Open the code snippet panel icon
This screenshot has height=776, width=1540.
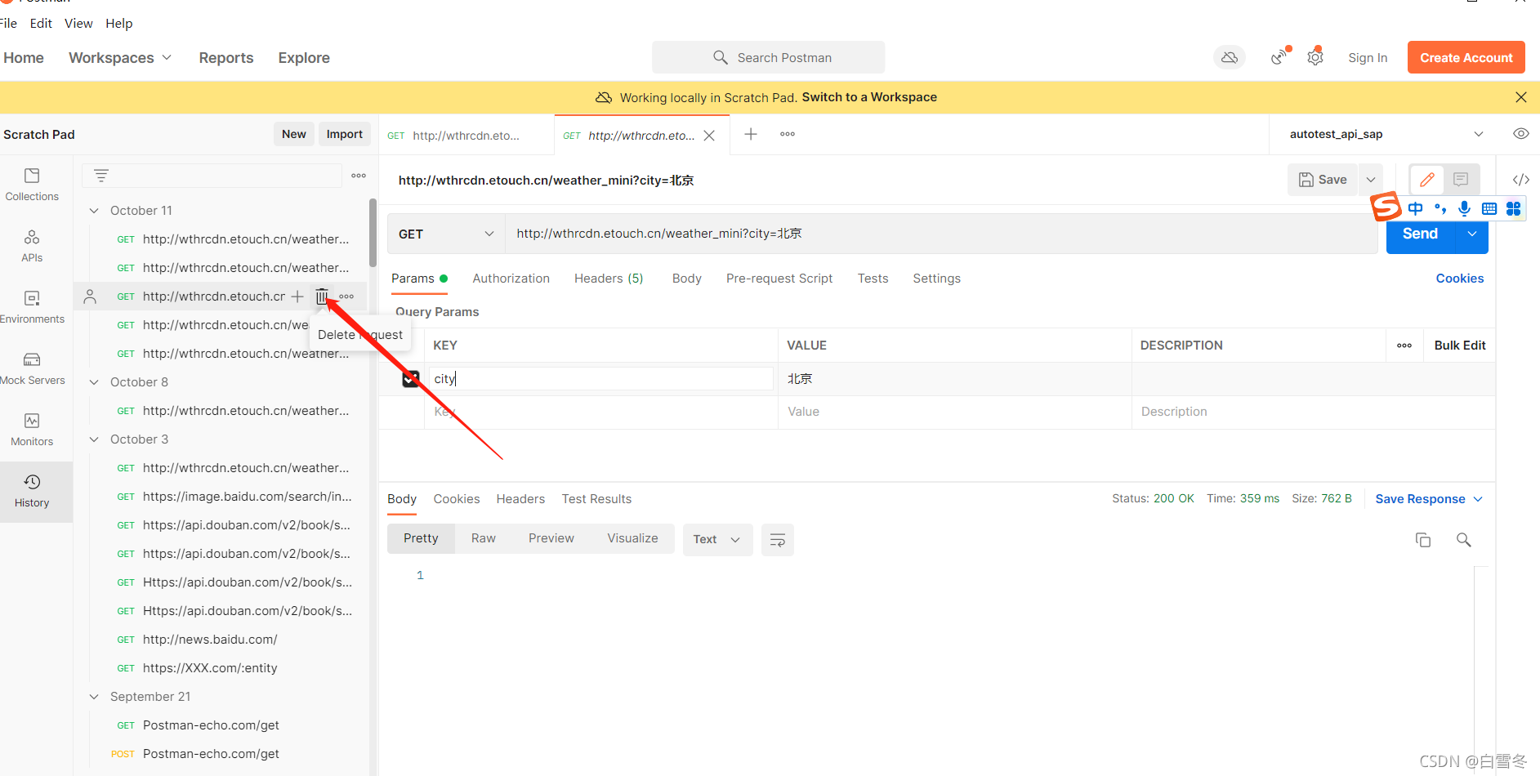1520,180
